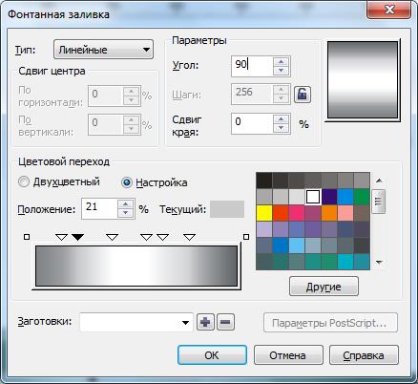Click the right end square gradient marker
The width and height of the screenshot is (418, 384).
(x=246, y=237)
